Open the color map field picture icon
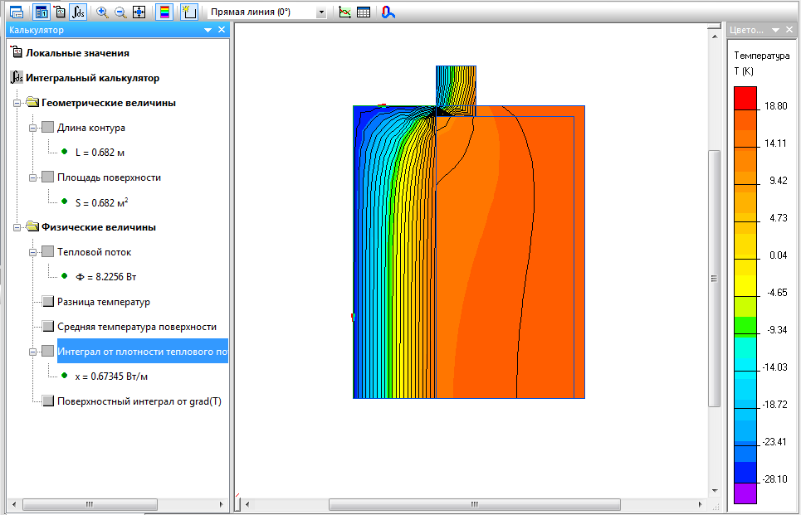Viewport: 801px width, 515px height. point(164,12)
